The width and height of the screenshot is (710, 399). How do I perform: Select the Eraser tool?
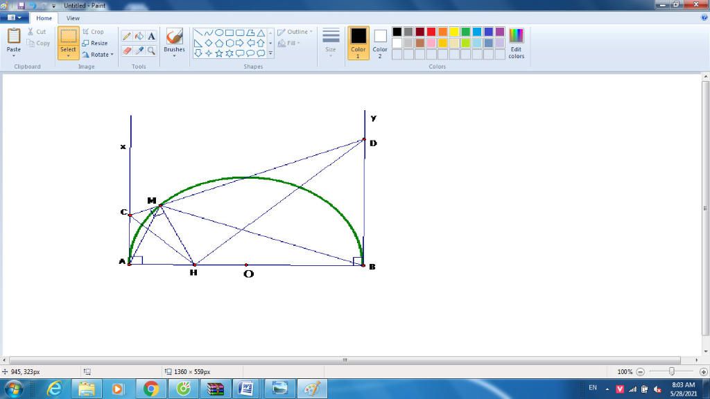(127, 51)
